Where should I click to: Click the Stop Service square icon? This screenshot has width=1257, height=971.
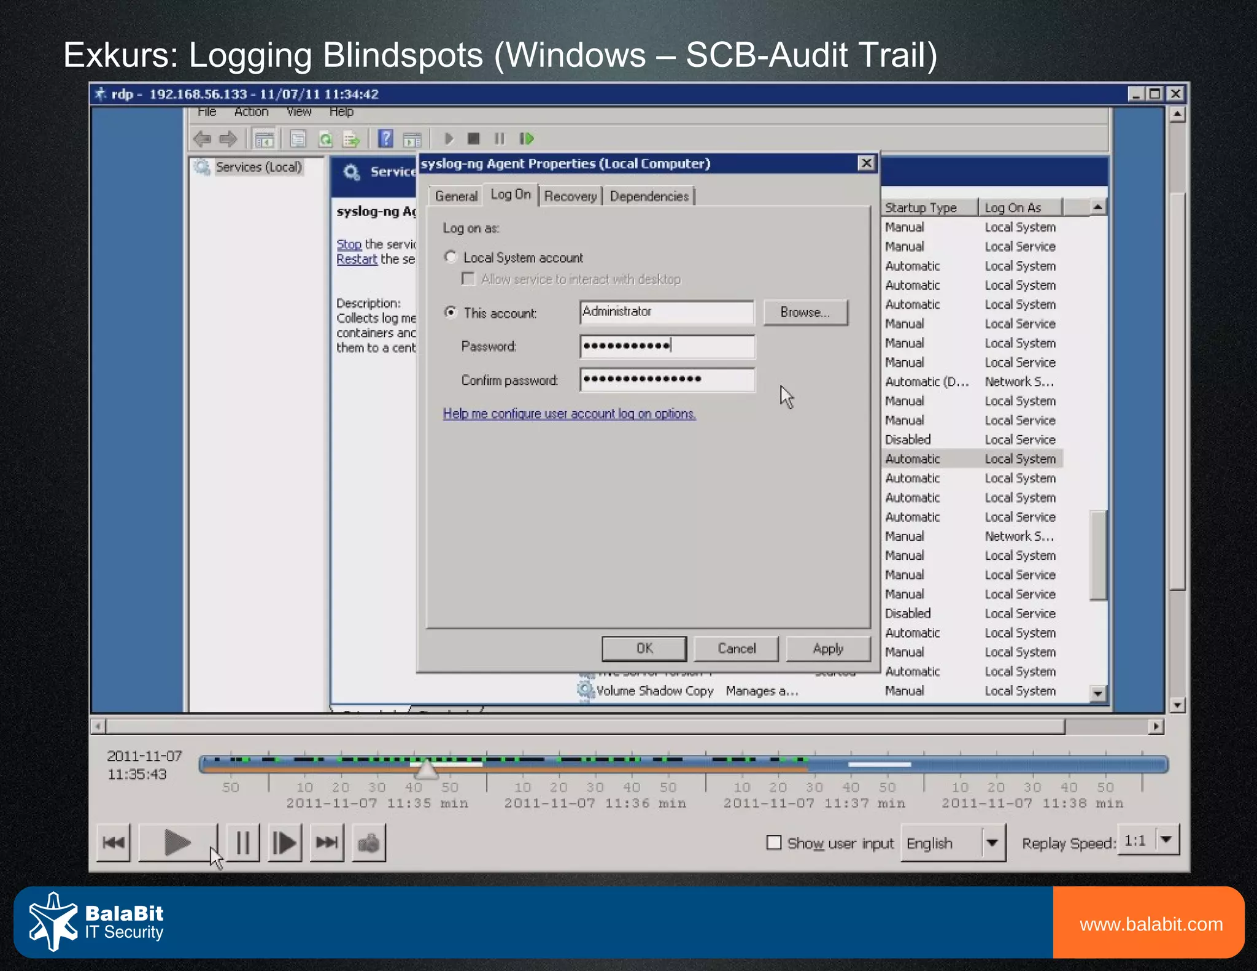473,139
